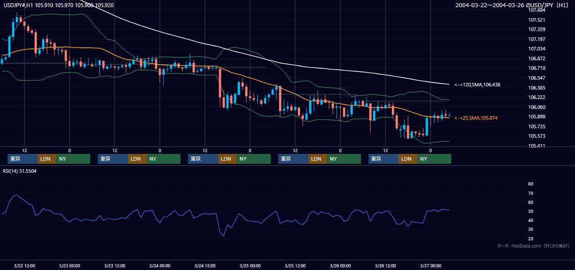Select the 2004-03-22〜2004-03-26 USD/JPY chart title
Screen dimensions: 575x270
[512, 5]
